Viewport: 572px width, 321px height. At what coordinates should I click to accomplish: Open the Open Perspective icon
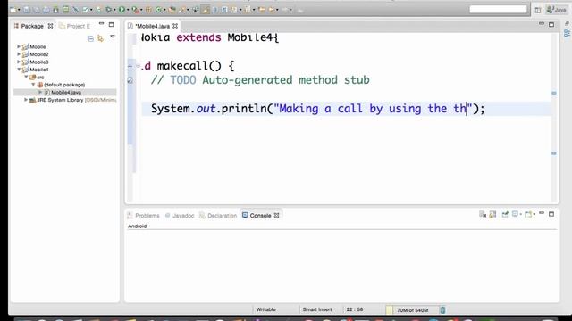pyautogui.click(x=538, y=10)
